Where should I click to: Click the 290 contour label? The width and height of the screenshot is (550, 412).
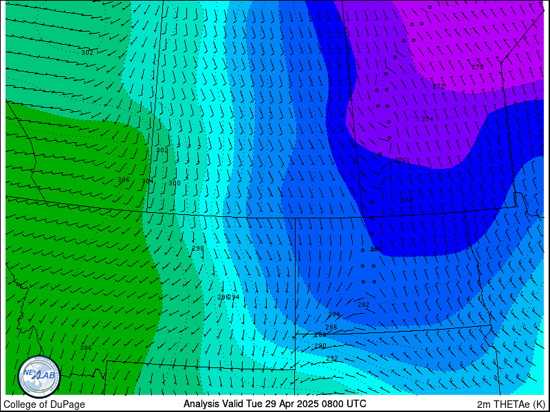pos(320,346)
